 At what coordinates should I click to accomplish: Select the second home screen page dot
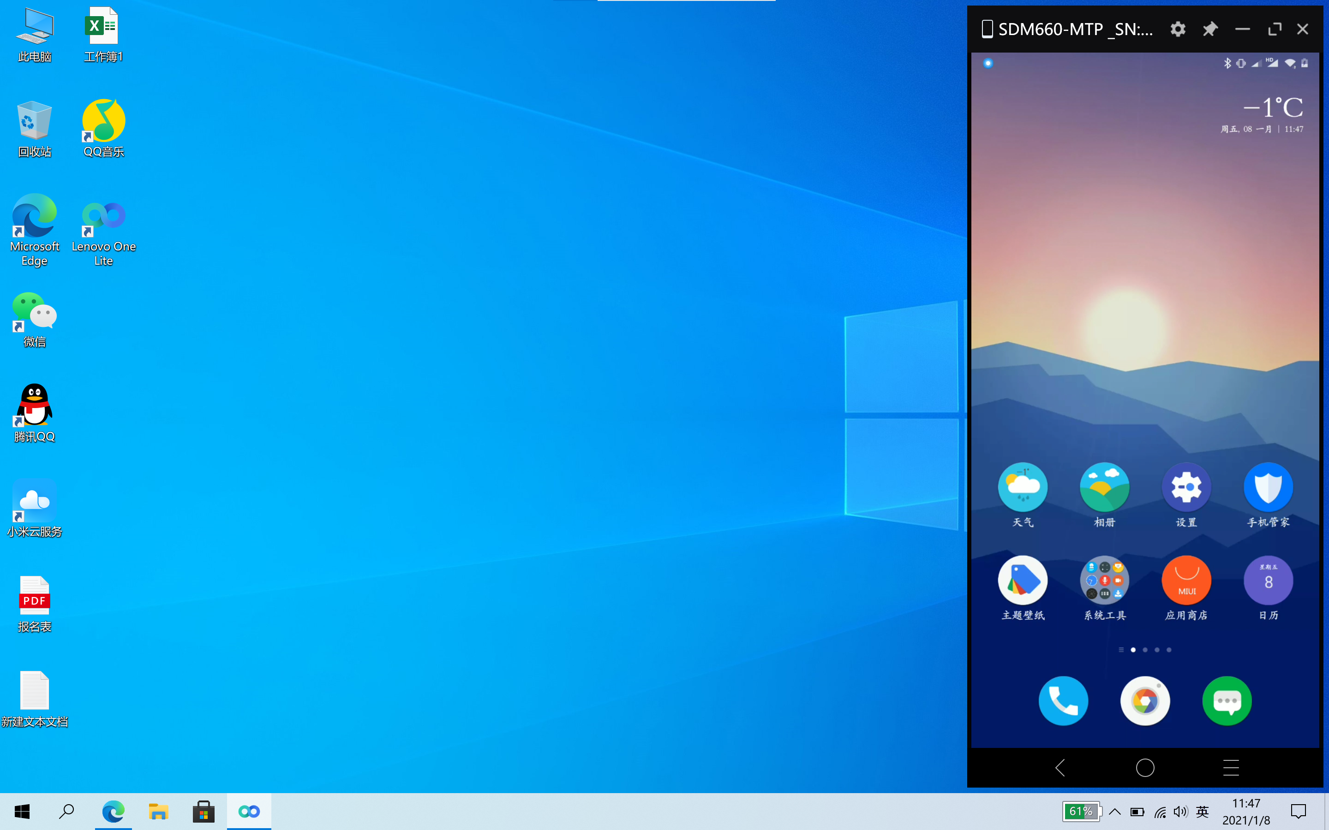(x=1145, y=650)
